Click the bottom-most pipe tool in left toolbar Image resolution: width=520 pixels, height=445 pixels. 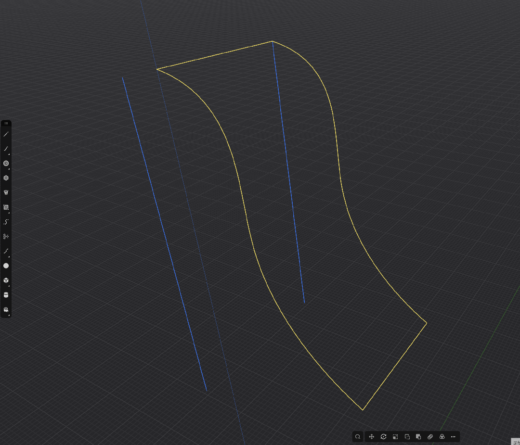pos(6,310)
